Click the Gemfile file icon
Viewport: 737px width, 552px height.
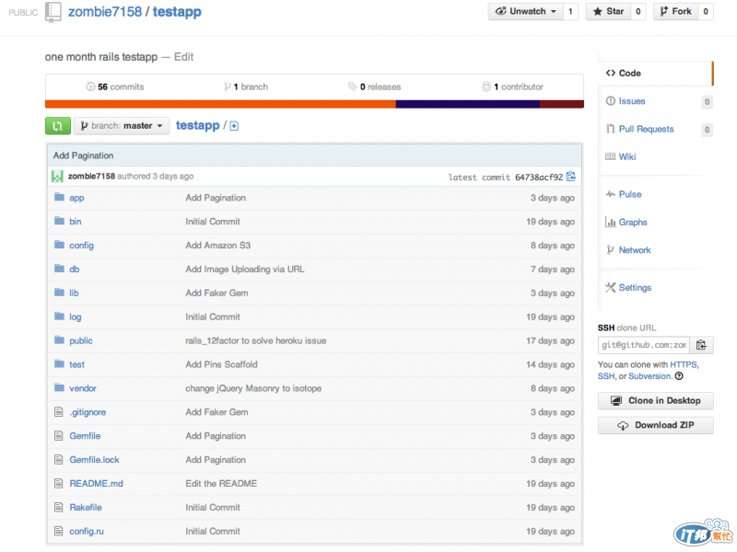pos(59,436)
